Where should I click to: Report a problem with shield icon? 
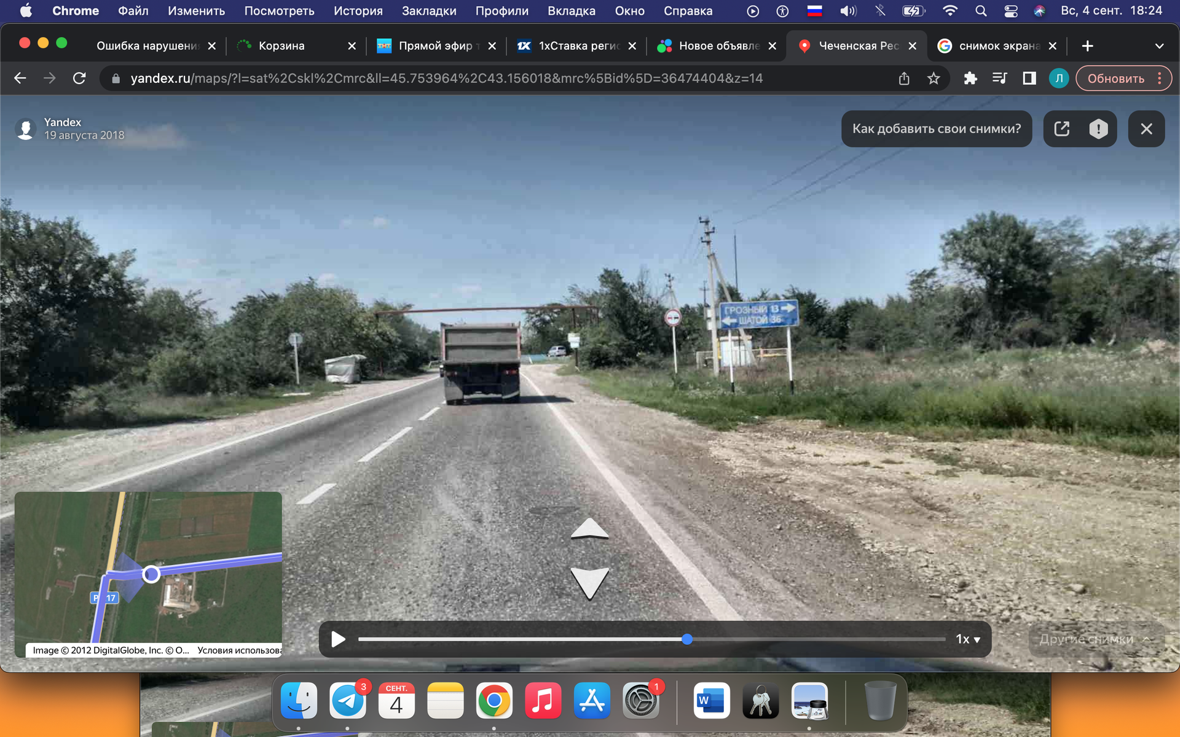(x=1098, y=129)
